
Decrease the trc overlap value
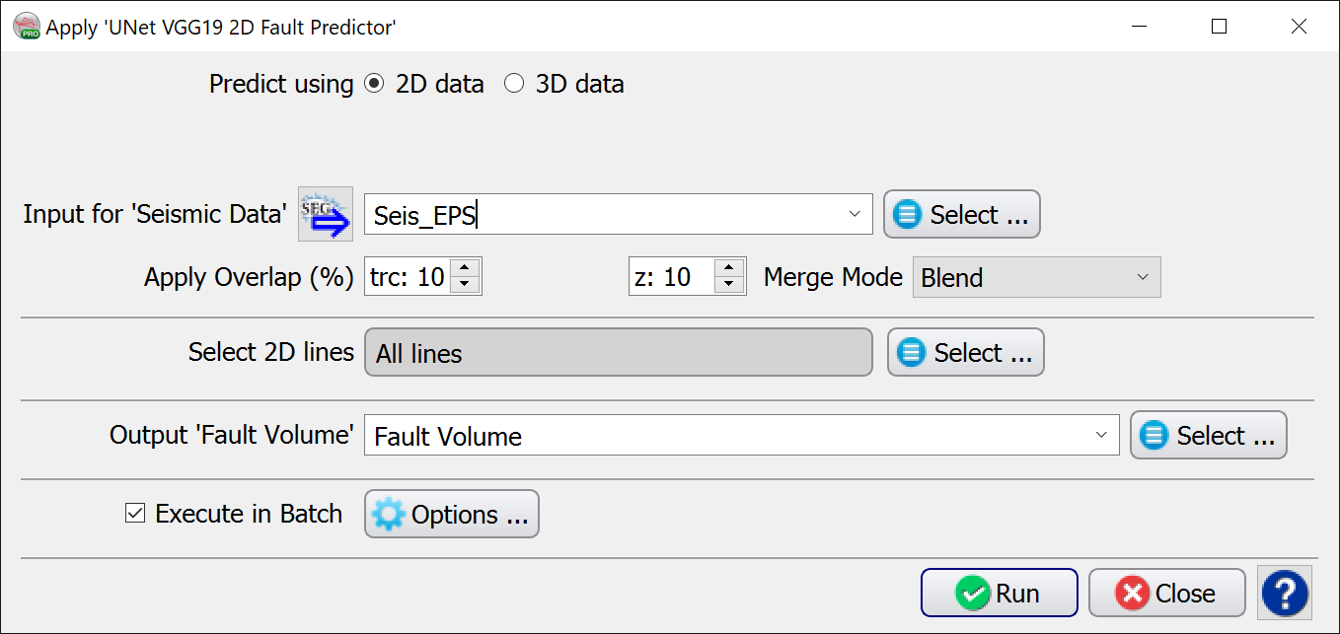click(x=466, y=285)
